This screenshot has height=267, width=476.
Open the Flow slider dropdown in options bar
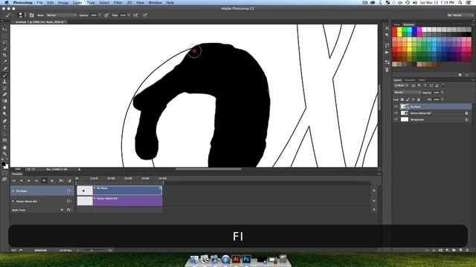129,15
